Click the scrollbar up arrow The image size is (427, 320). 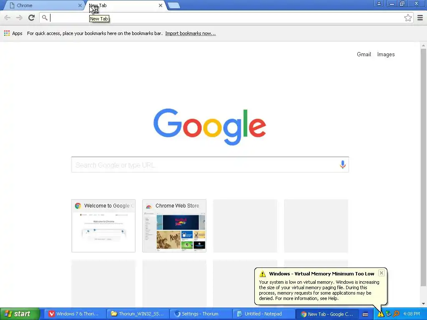click(423, 45)
